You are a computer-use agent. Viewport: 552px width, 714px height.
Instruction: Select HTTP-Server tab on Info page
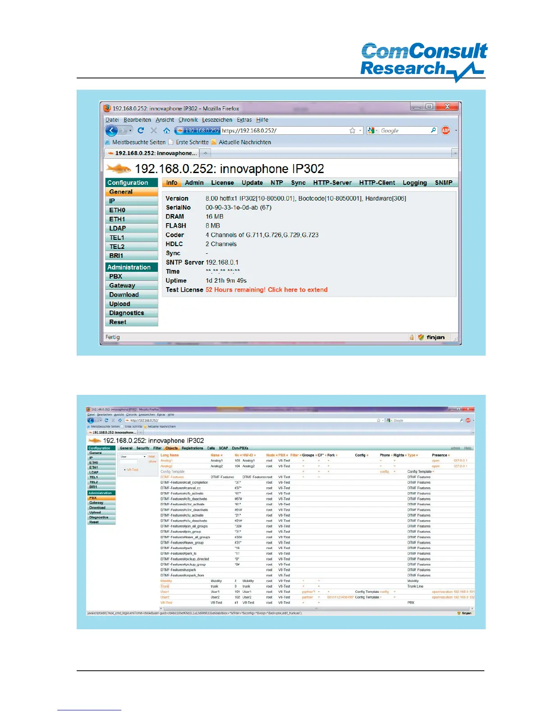tap(332, 183)
